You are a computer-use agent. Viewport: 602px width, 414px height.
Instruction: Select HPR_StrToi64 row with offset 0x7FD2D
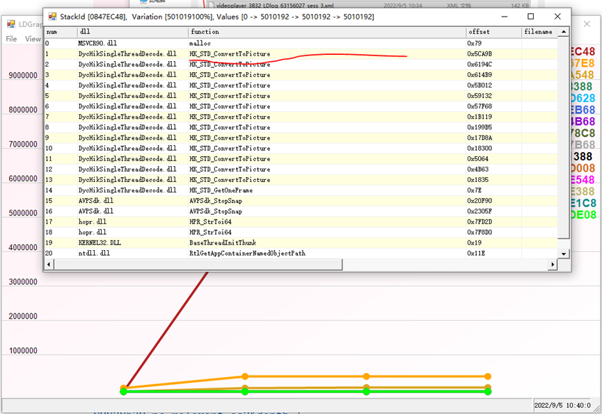(301, 222)
